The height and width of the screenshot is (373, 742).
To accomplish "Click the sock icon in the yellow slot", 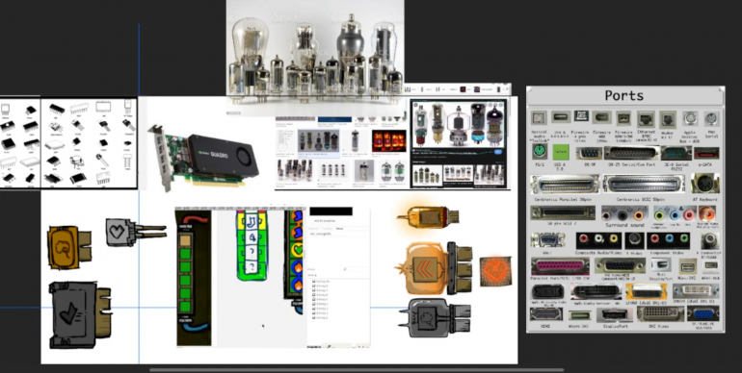I will point(252,220).
